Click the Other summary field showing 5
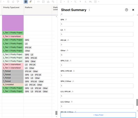 coord(97,55)
